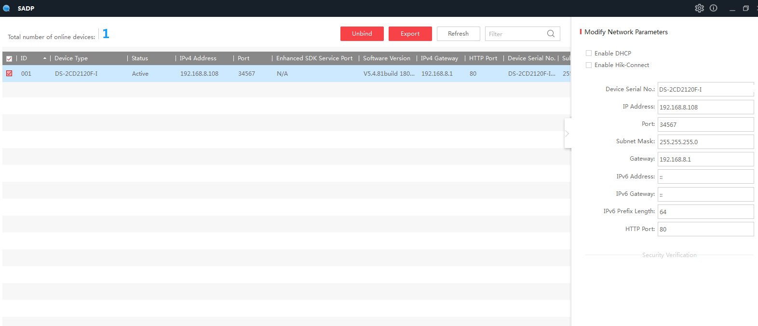The width and height of the screenshot is (758, 326).
Task: Click the search magnifier in Filter box
Action: tap(551, 34)
